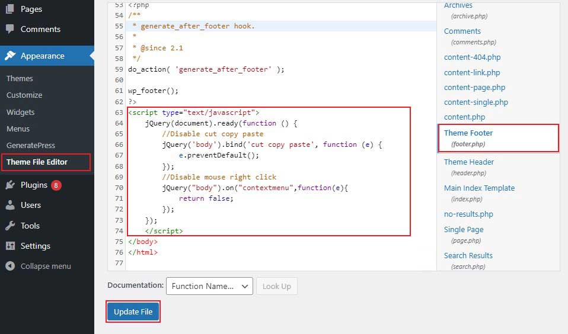The image size is (568, 334).
Task: Open the Customize submenu item
Action: pyautogui.click(x=24, y=95)
